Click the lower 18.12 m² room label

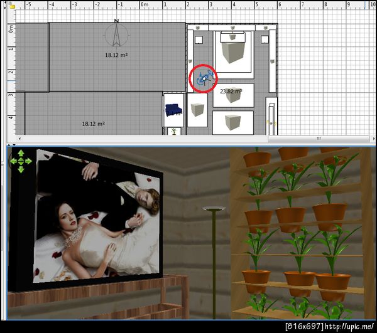pos(93,124)
